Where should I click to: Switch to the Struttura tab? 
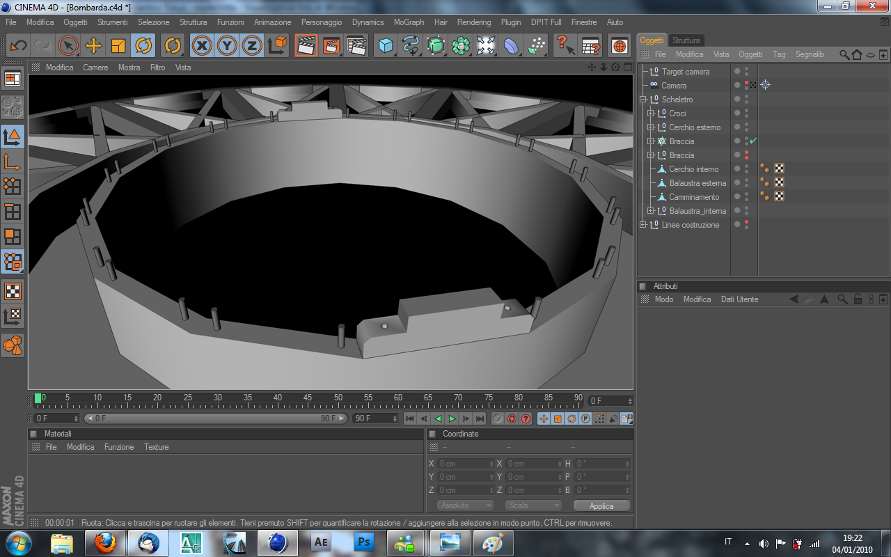(686, 40)
